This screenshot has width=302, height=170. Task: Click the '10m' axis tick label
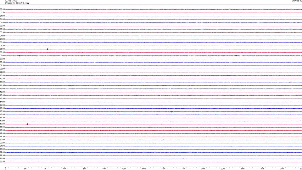104,169
